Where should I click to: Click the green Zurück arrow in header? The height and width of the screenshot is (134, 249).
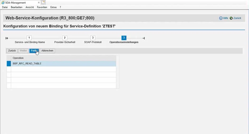pyautogui.click(x=231, y=18)
